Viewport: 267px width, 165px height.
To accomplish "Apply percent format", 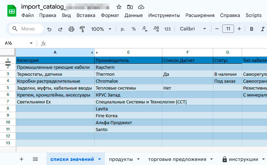I will pyautogui.click(x=134, y=29).
